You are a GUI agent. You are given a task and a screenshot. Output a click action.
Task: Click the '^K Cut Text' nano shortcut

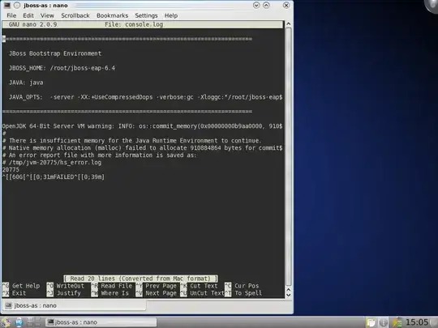pyautogui.click(x=199, y=286)
